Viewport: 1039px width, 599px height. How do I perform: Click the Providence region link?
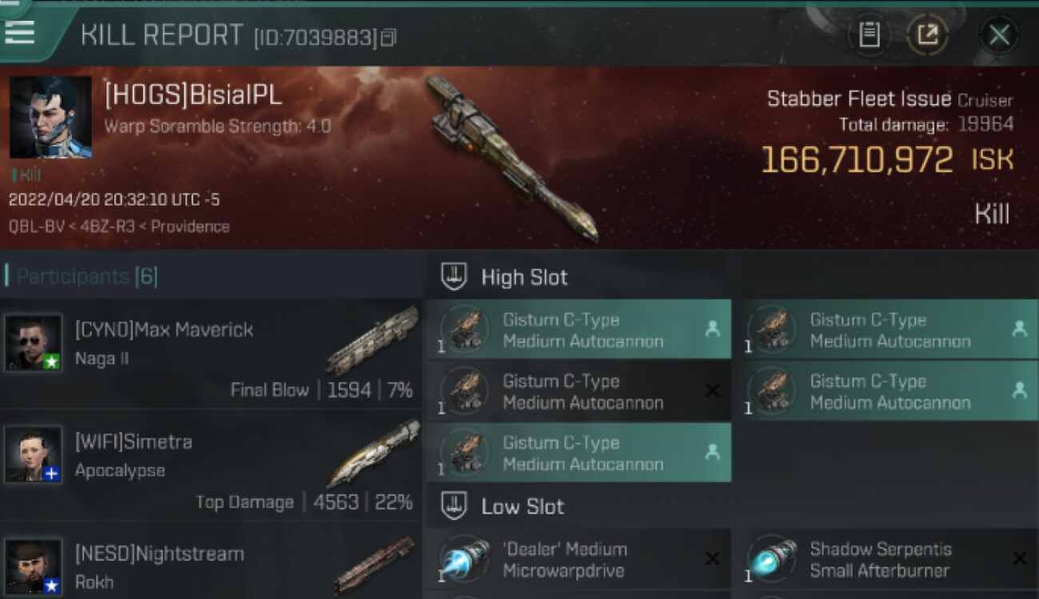click(190, 226)
